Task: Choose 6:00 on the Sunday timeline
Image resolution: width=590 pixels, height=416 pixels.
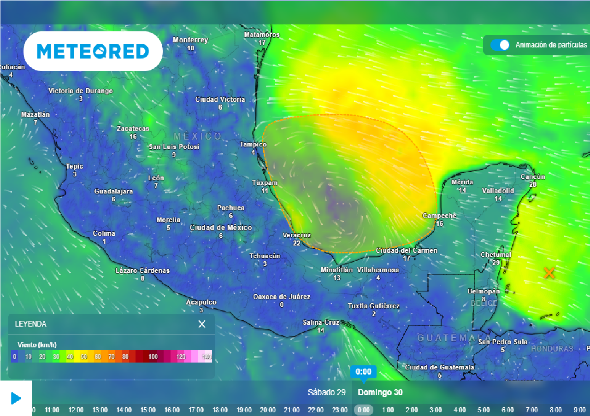Action: coord(507,410)
